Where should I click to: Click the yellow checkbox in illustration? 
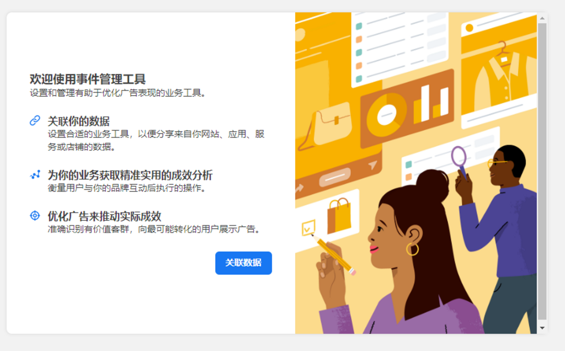[308, 228]
